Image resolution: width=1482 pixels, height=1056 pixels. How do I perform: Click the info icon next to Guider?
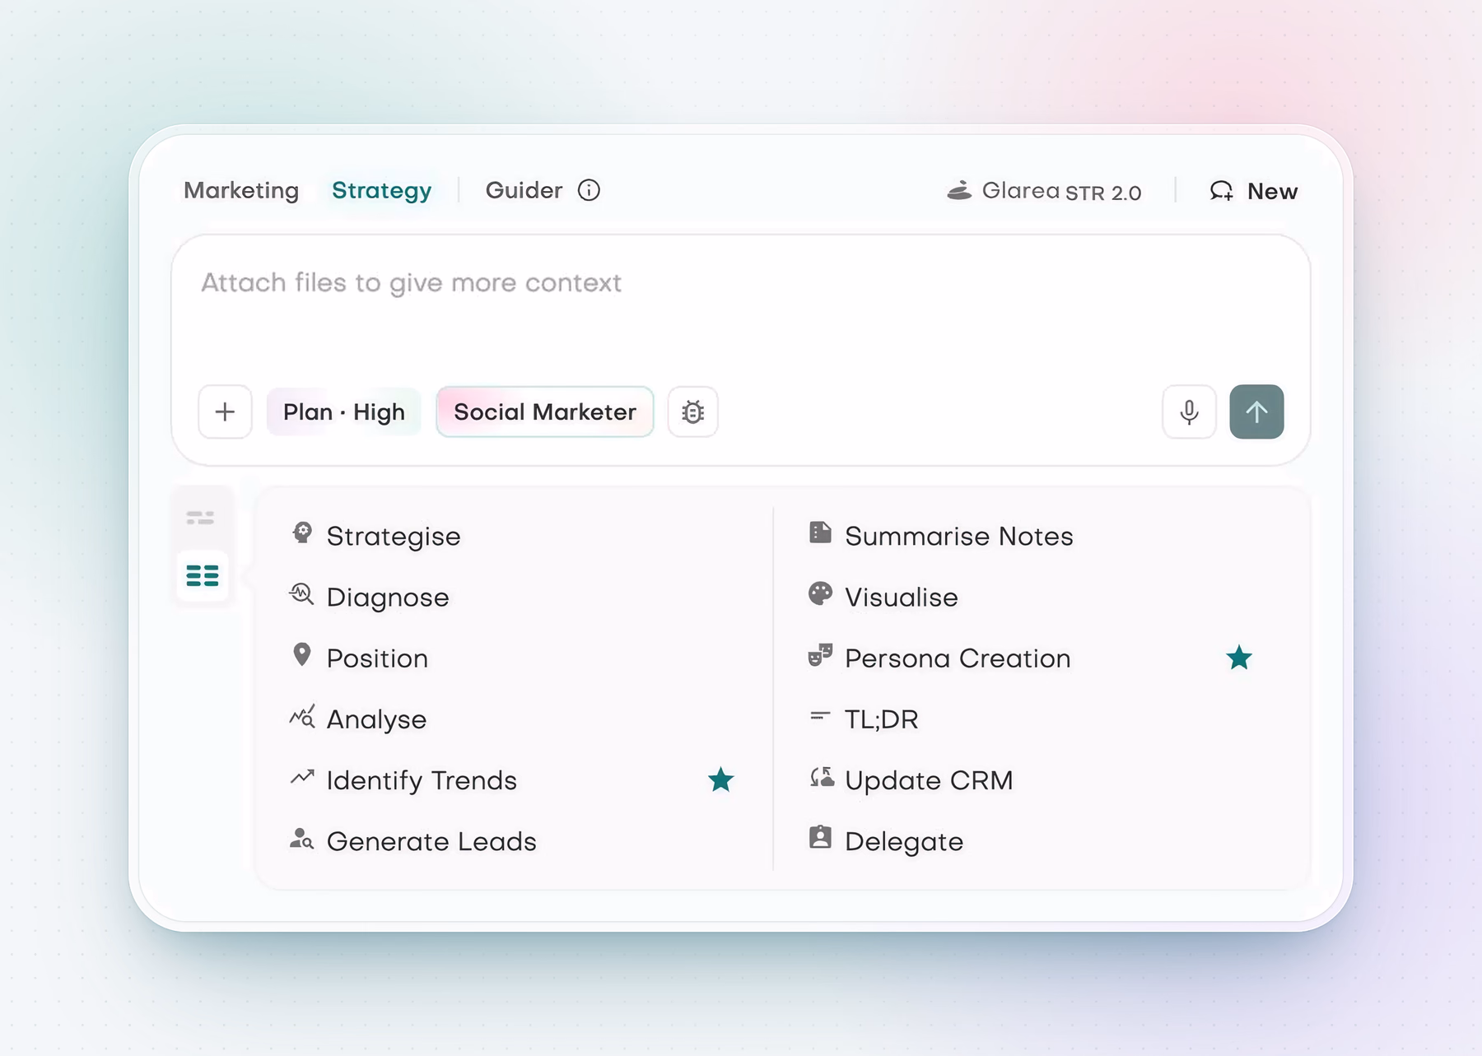click(589, 190)
